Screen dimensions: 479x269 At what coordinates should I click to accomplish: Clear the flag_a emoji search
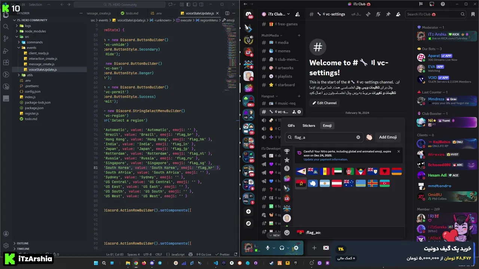[x=358, y=137]
